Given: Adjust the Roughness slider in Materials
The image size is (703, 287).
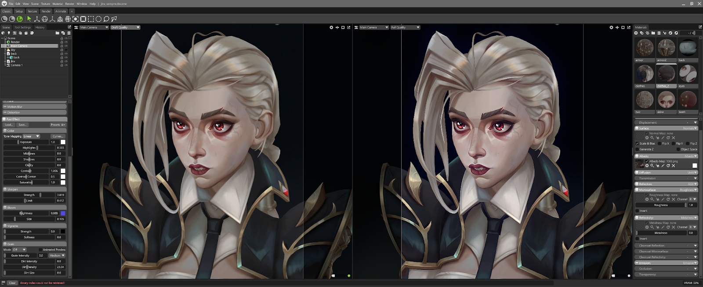Looking at the screenshot, I should click(x=661, y=205).
